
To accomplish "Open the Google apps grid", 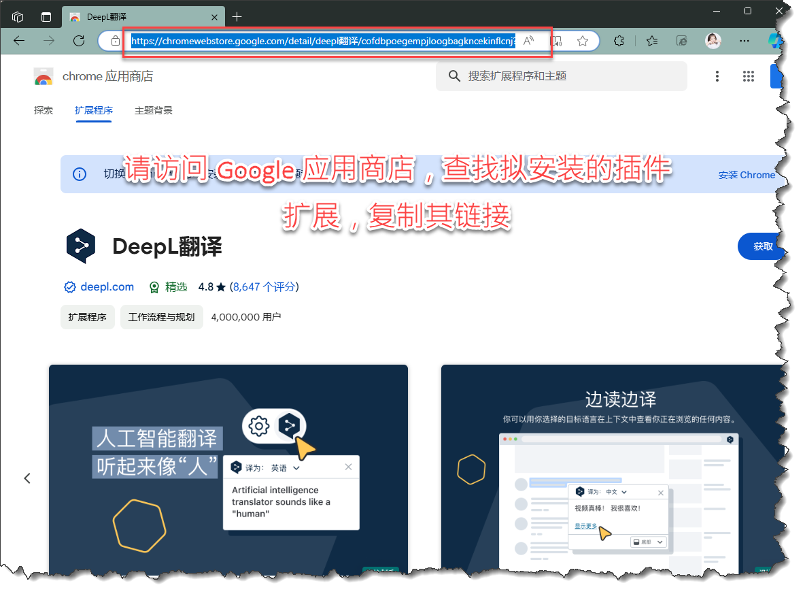I will pyautogui.click(x=749, y=77).
